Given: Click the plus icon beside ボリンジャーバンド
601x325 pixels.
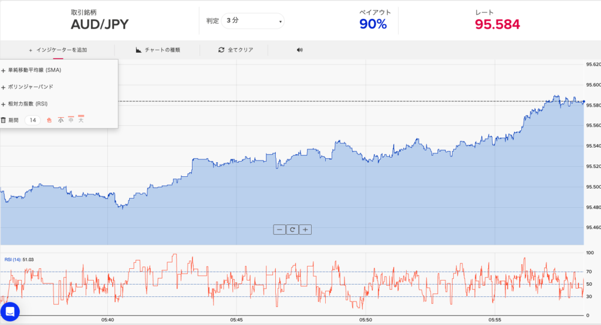Looking at the screenshot, I should 3,88.
